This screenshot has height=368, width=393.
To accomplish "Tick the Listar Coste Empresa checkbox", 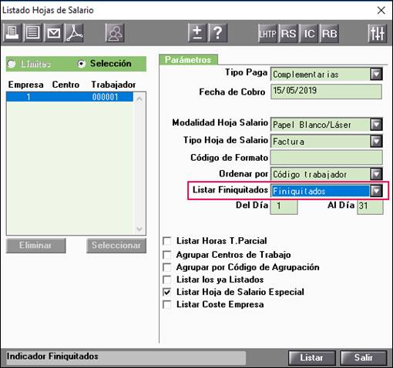I will tap(167, 304).
